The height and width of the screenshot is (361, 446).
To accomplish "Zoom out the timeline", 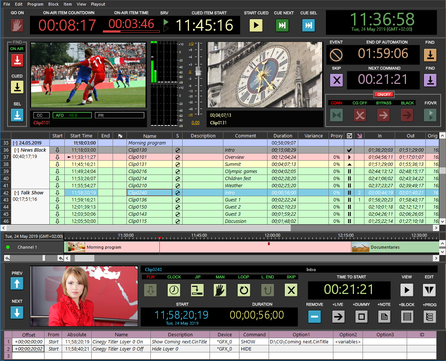I will pyautogui.click(x=7, y=258).
